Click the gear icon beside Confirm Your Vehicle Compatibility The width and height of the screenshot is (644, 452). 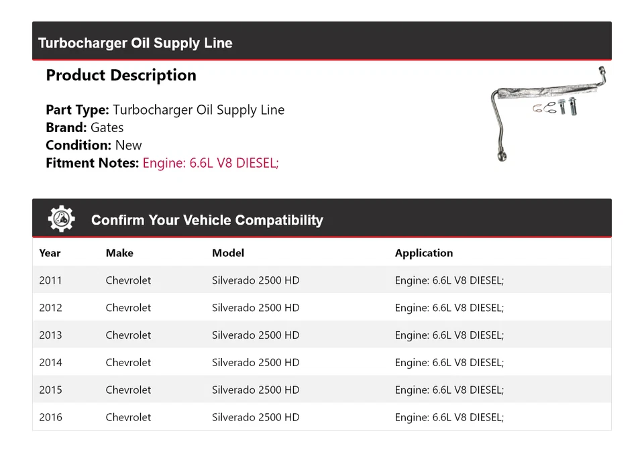(61, 219)
